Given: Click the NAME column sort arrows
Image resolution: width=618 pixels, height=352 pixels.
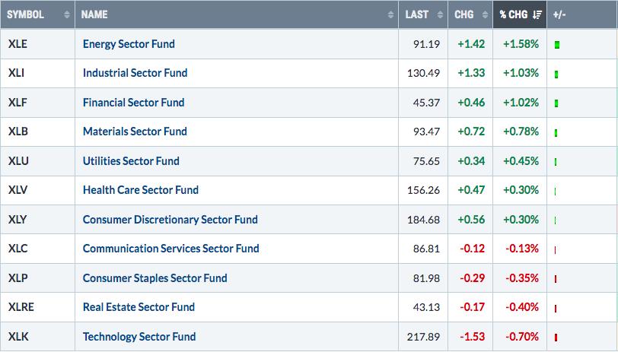Looking at the screenshot, I should click(x=390, y=14).
